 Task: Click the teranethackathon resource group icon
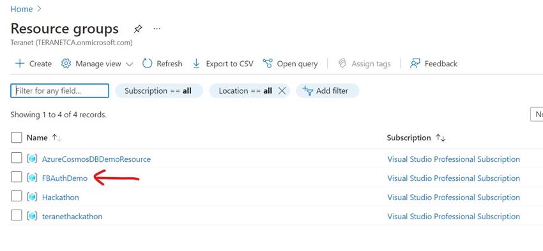32,216
